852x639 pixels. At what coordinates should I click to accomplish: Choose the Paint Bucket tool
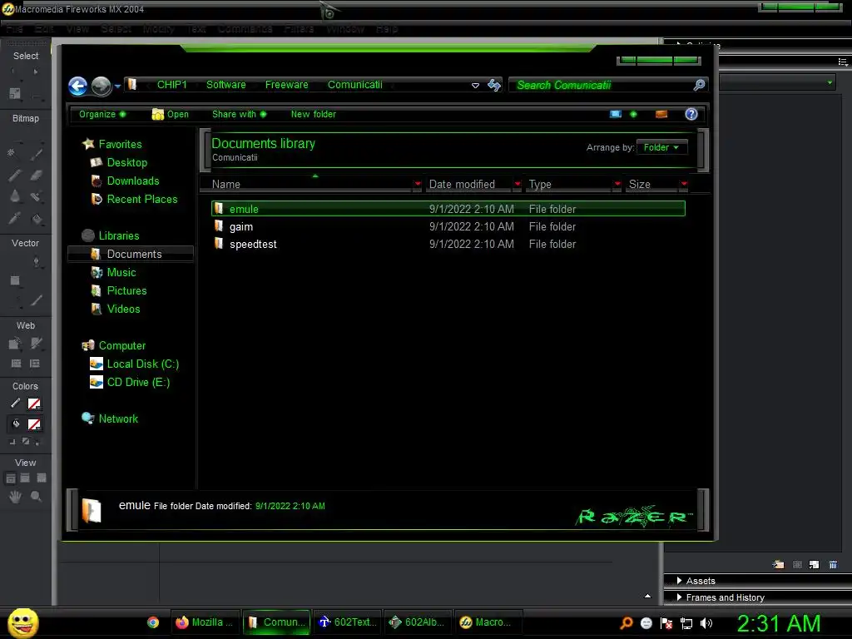pyautogui.click(x=37, y=219)
